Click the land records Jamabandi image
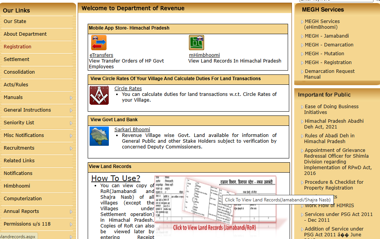The width and height of the screenshot is (380, 239). coord(215,203)
